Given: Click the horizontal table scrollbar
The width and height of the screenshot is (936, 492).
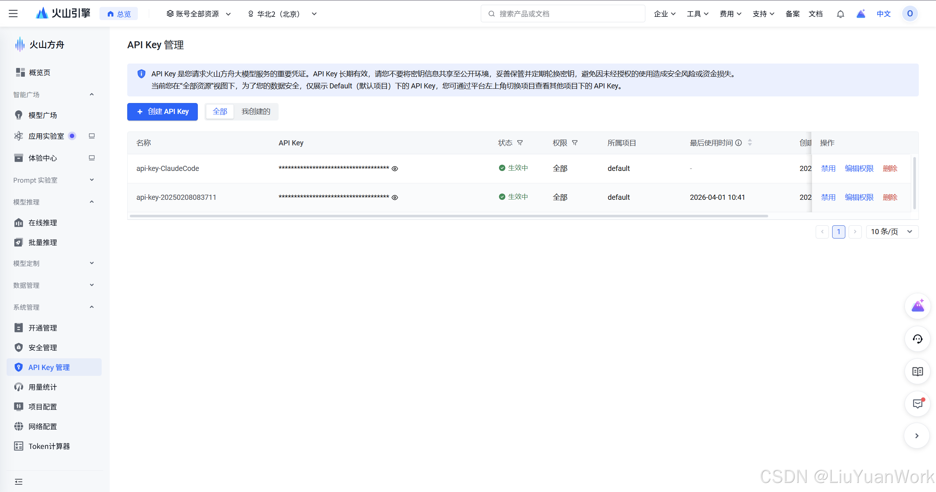Looking at the screenshot, I should (x=449, y=216).
